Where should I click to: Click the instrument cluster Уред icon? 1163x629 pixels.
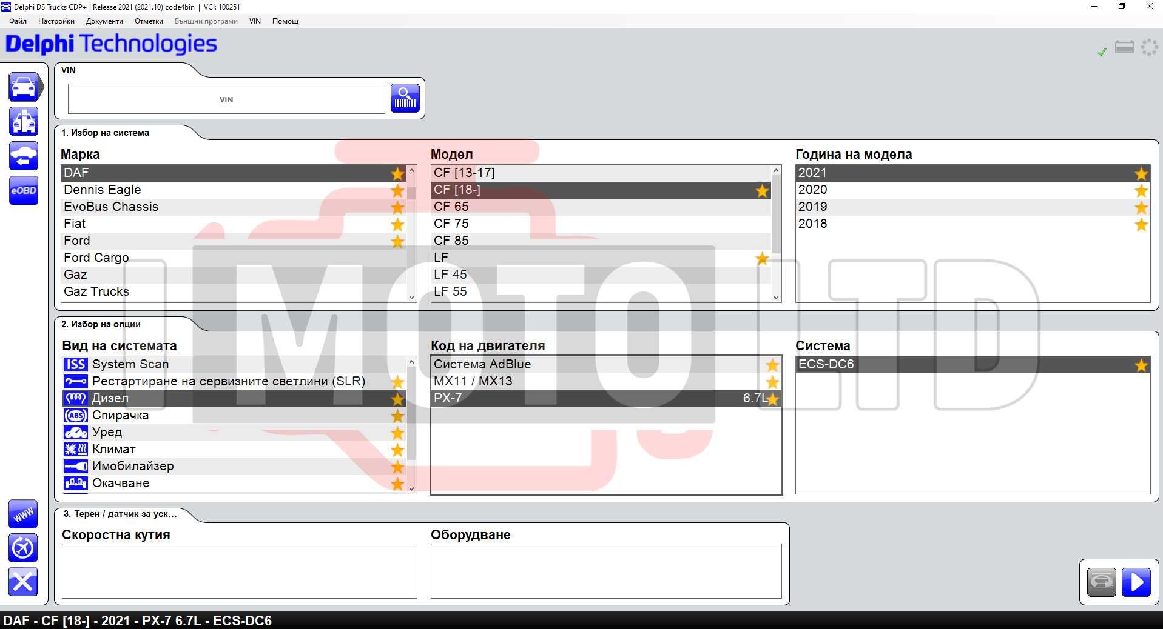pyautogui.click(x=76, y=432)
